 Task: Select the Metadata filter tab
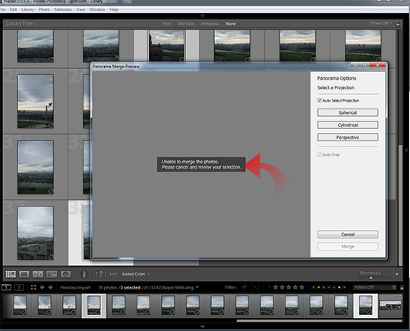[x=210, y=24]
